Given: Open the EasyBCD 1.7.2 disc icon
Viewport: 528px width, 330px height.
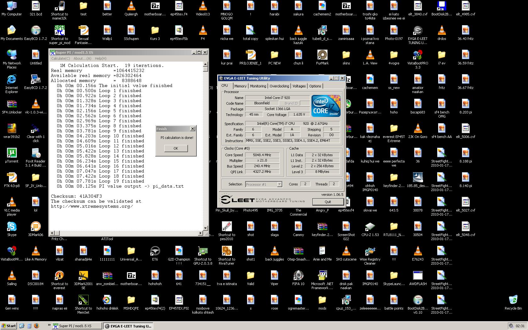Looking at the screenshot, I should [x=36, y=33].
